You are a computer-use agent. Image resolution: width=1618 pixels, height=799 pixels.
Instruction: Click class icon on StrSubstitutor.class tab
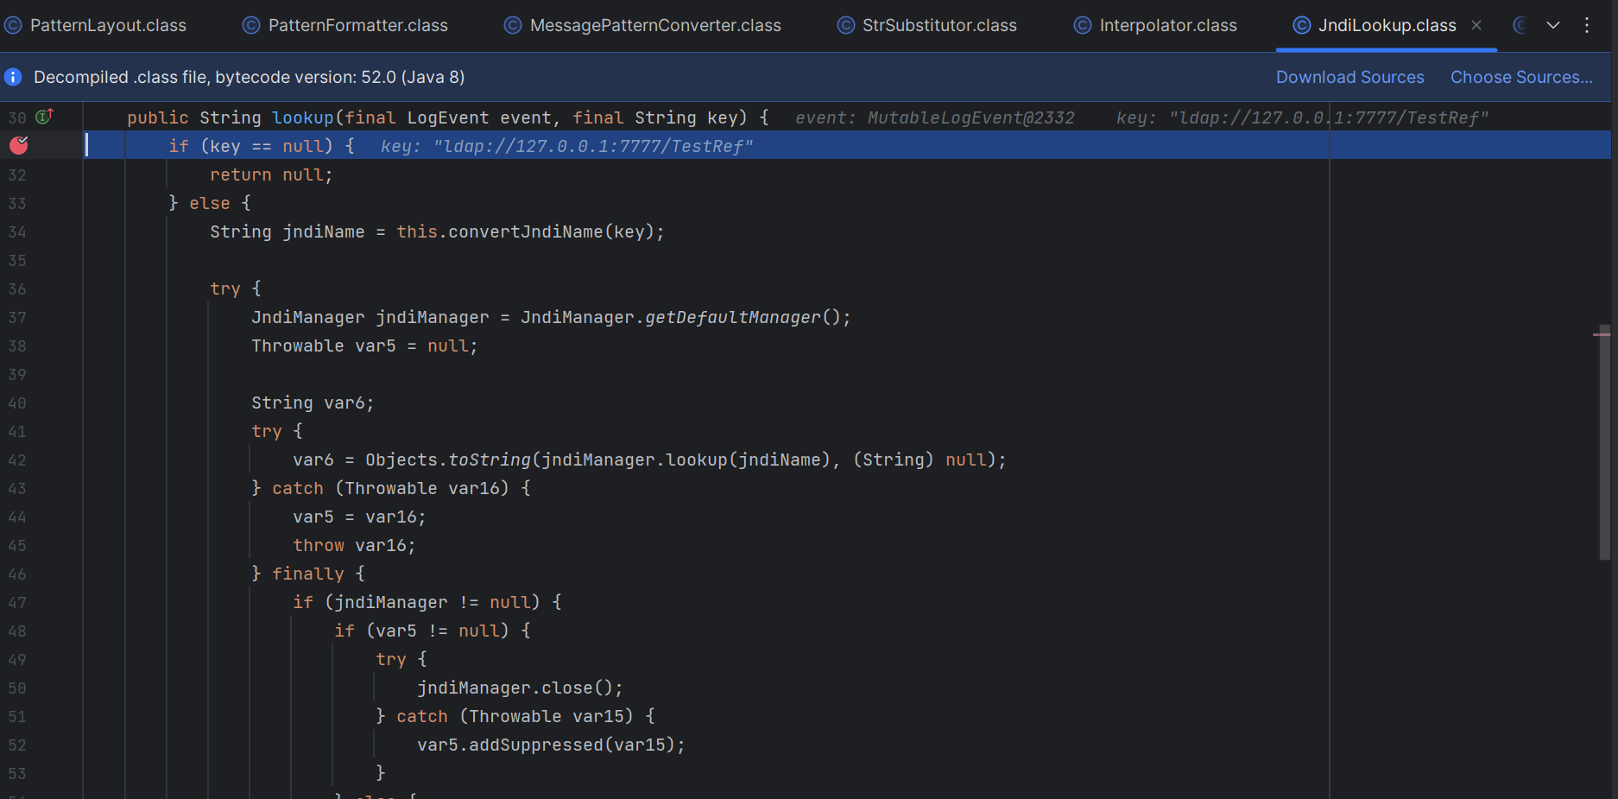click(846, 25)
